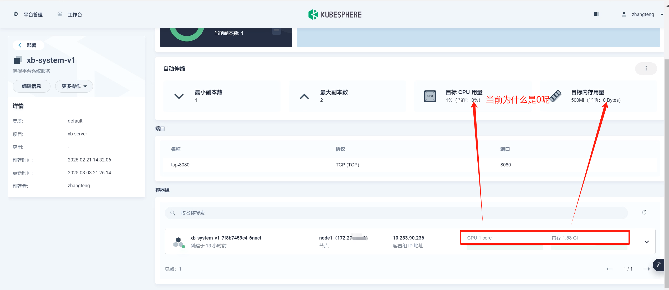This screenshot has height=290, width=669.
Task: Refresh the pod list
Action: point(644,212)
